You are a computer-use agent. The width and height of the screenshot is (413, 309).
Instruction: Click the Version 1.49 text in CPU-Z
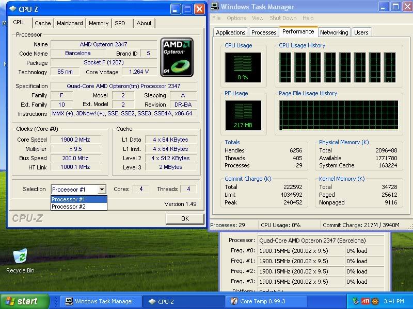180,204
